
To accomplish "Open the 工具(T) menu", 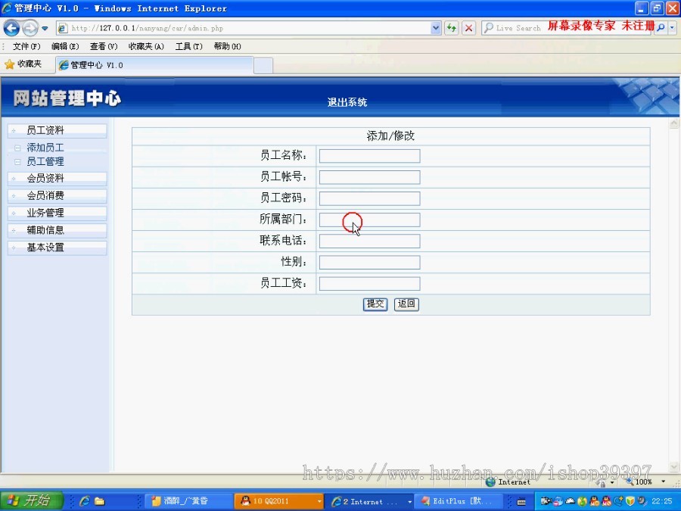I will [x=189, y=46].
